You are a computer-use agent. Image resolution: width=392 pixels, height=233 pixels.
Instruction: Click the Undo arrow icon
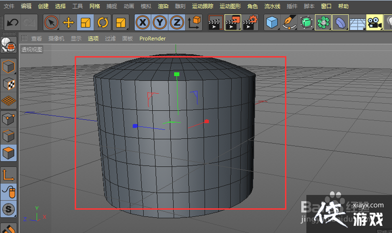click(x=12, y=22)
